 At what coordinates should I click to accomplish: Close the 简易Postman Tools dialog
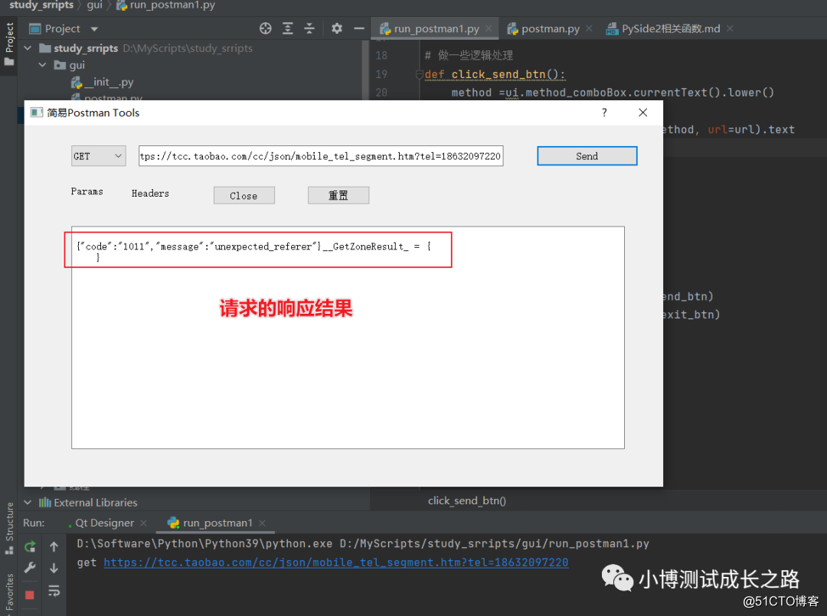(642, 112)
